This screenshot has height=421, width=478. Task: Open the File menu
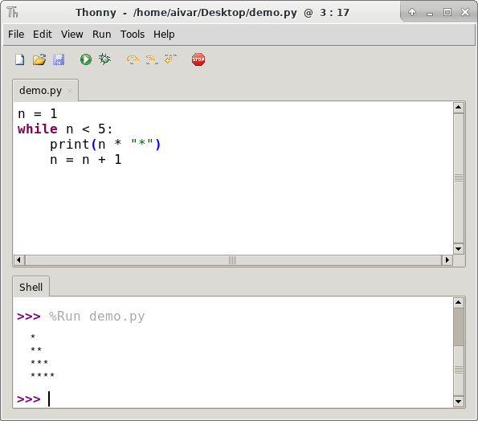pyautogui.click(x=16, y=34)
